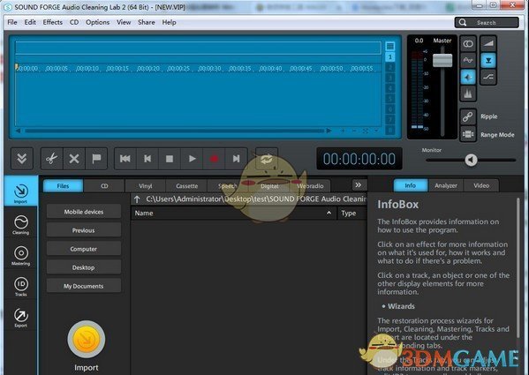Click the magnifier icon in the search box

[463, 23]
